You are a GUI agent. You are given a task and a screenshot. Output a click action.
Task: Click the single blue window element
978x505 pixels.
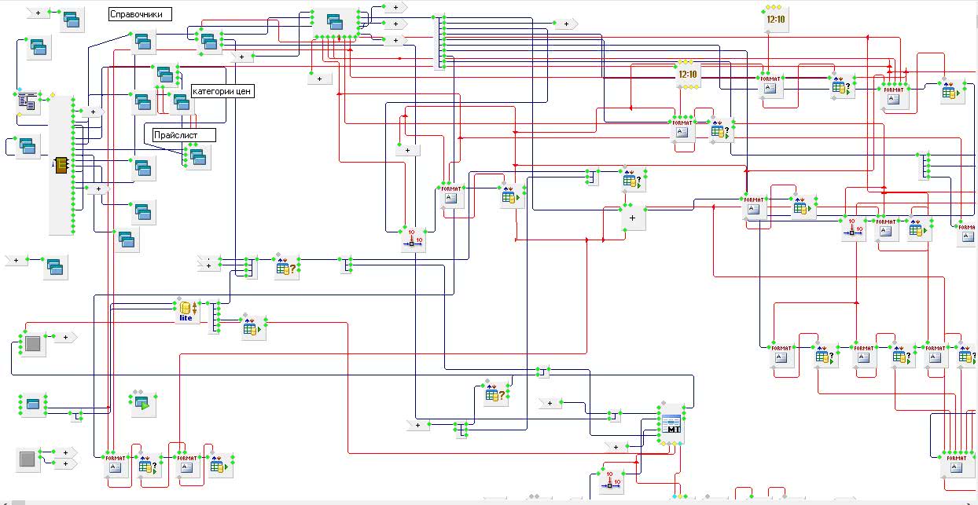(x=33, y=404)
